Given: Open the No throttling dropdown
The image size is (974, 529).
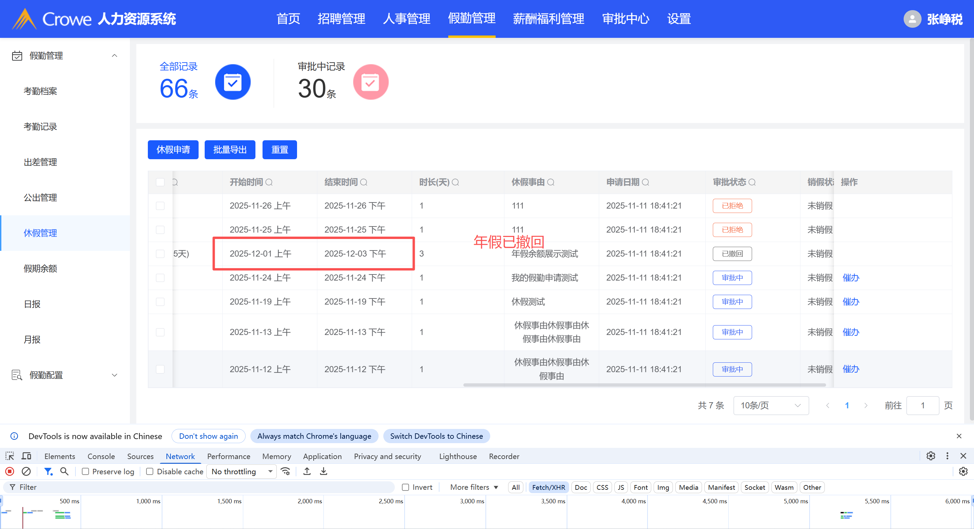Looking at the screenshot, I should (x=242, y=472).
